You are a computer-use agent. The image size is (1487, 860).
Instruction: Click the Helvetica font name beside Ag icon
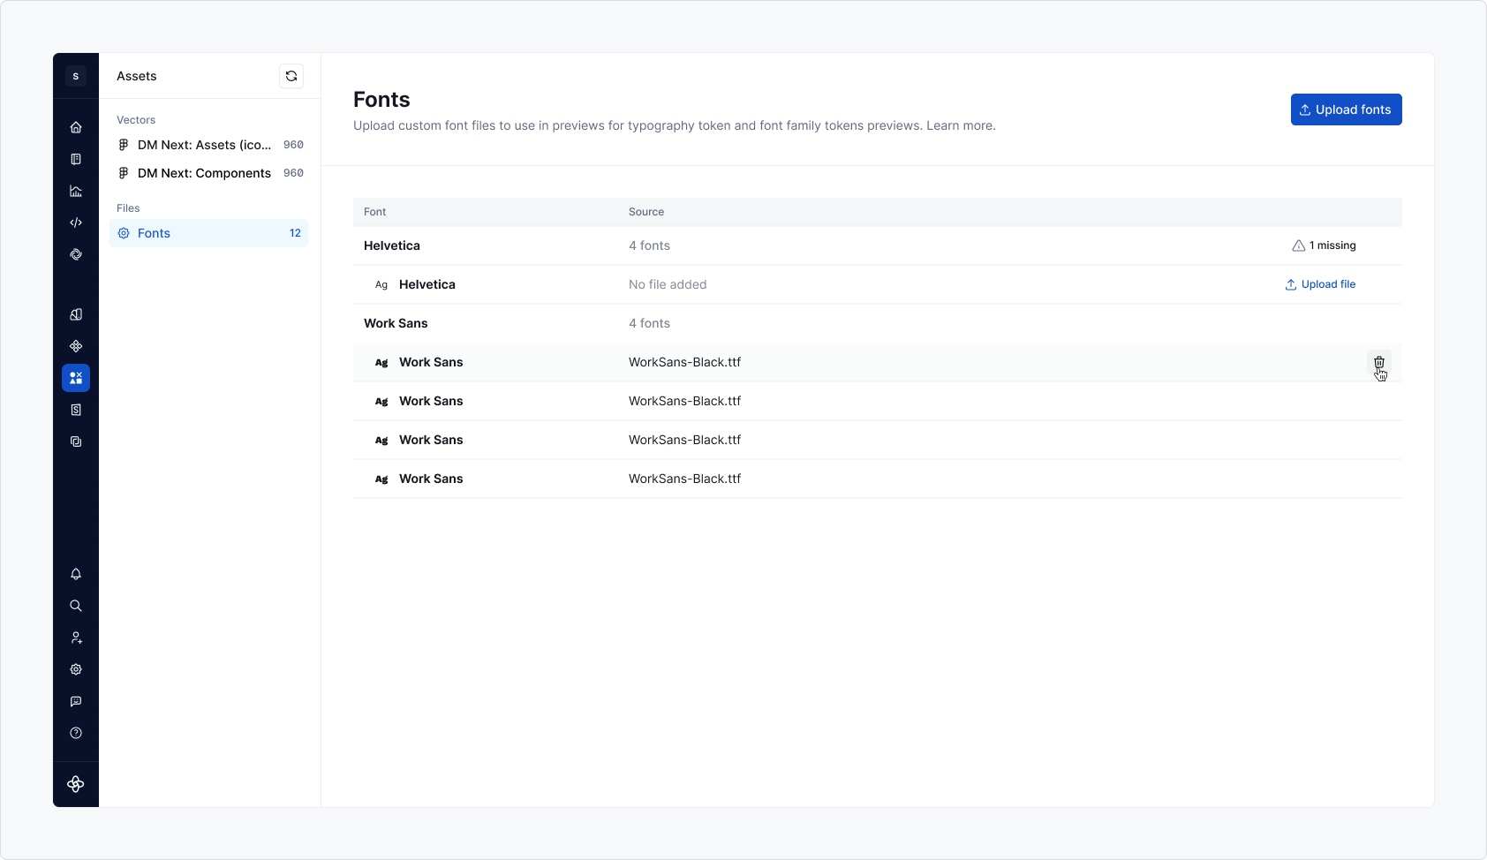coord(427,284)
